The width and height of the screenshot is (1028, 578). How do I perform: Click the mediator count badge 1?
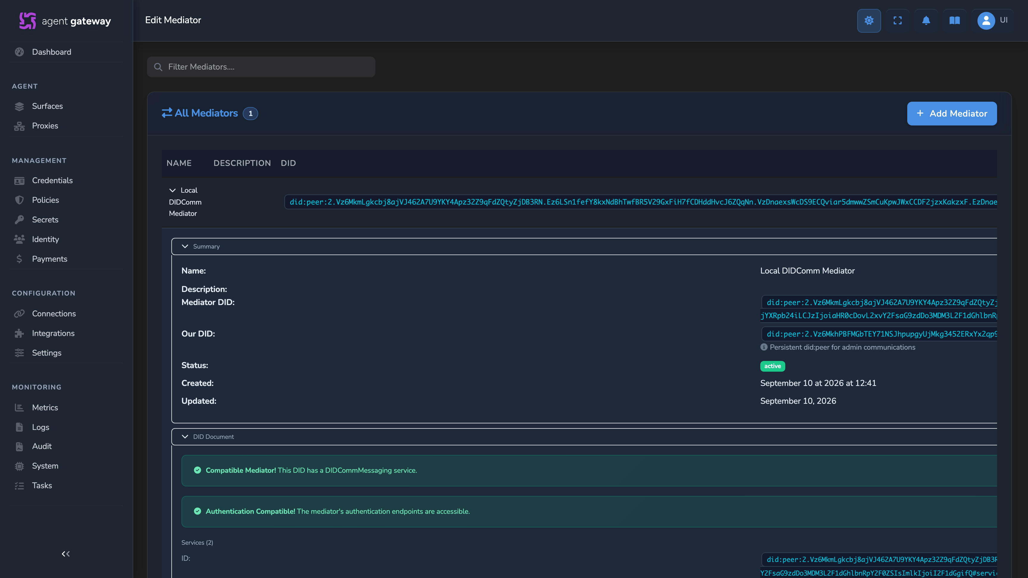[x=250, y=114]
